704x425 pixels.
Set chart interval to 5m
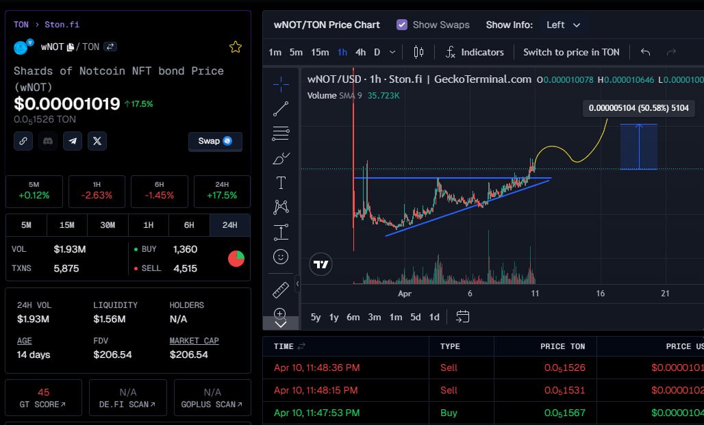pyautogui.click(x=296, y=52)
